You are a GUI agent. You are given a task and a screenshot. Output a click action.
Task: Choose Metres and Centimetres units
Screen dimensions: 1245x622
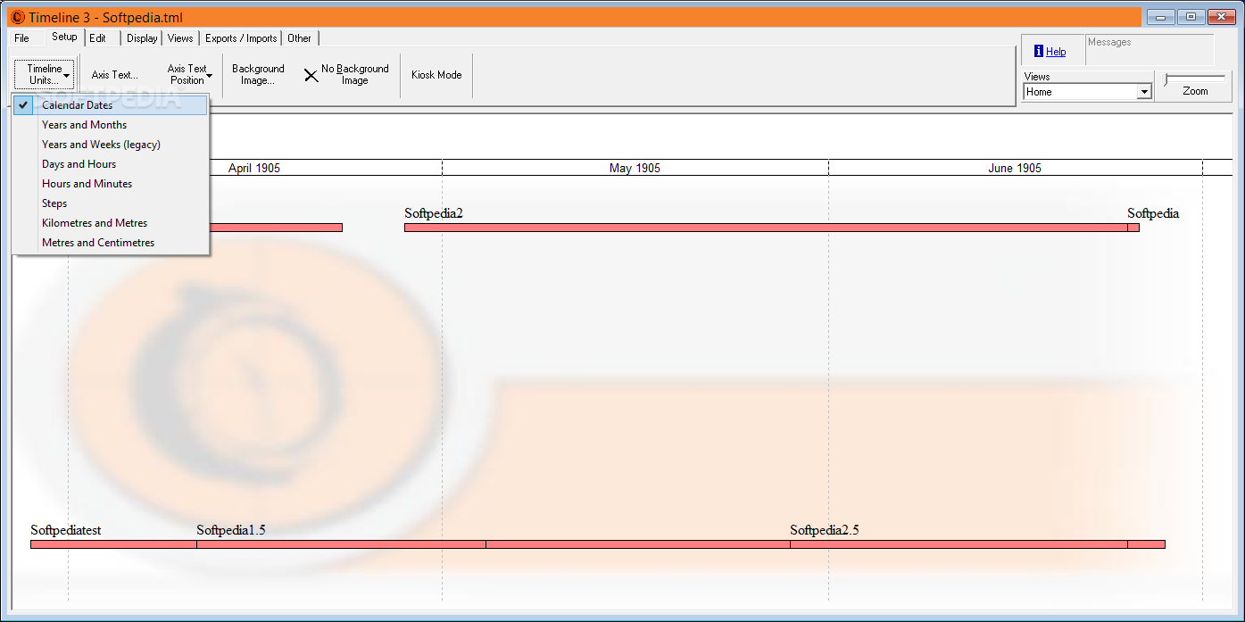[111, 243]
